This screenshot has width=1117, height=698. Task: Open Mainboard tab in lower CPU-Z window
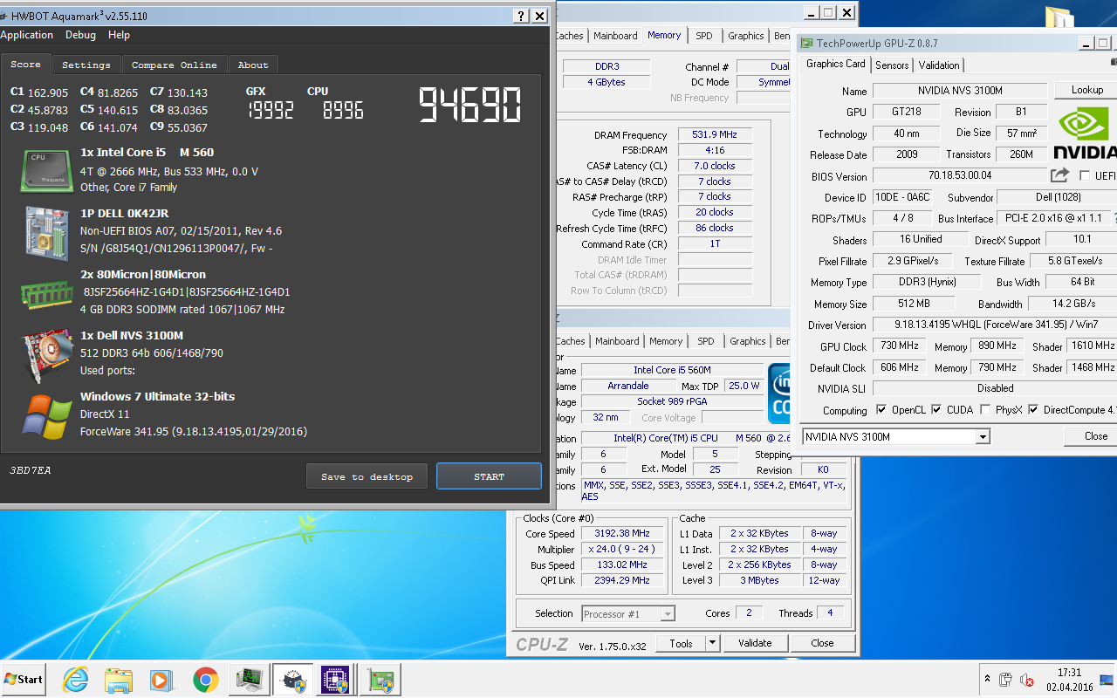617,341
